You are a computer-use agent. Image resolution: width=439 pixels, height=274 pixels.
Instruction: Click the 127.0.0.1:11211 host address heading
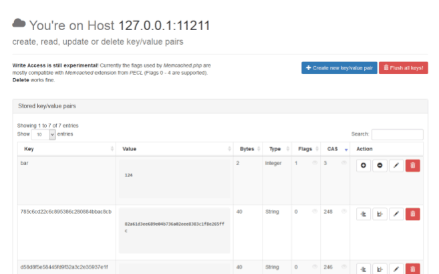pyautogui.click(x=164, y=25)
